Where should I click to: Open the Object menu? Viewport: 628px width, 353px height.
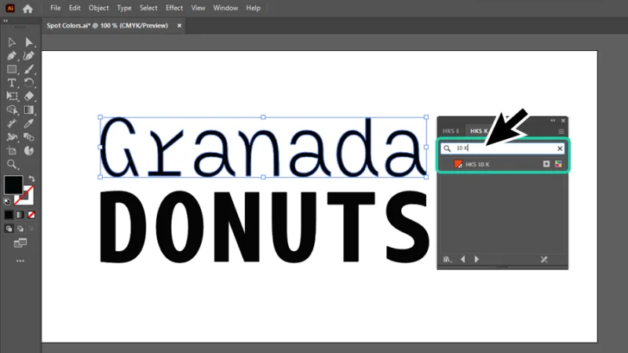pos(99,8)
